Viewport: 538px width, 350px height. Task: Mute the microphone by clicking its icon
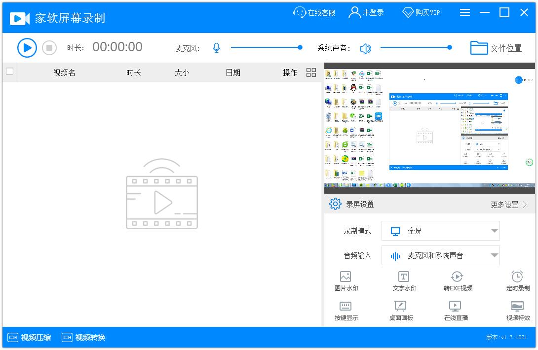216,47
